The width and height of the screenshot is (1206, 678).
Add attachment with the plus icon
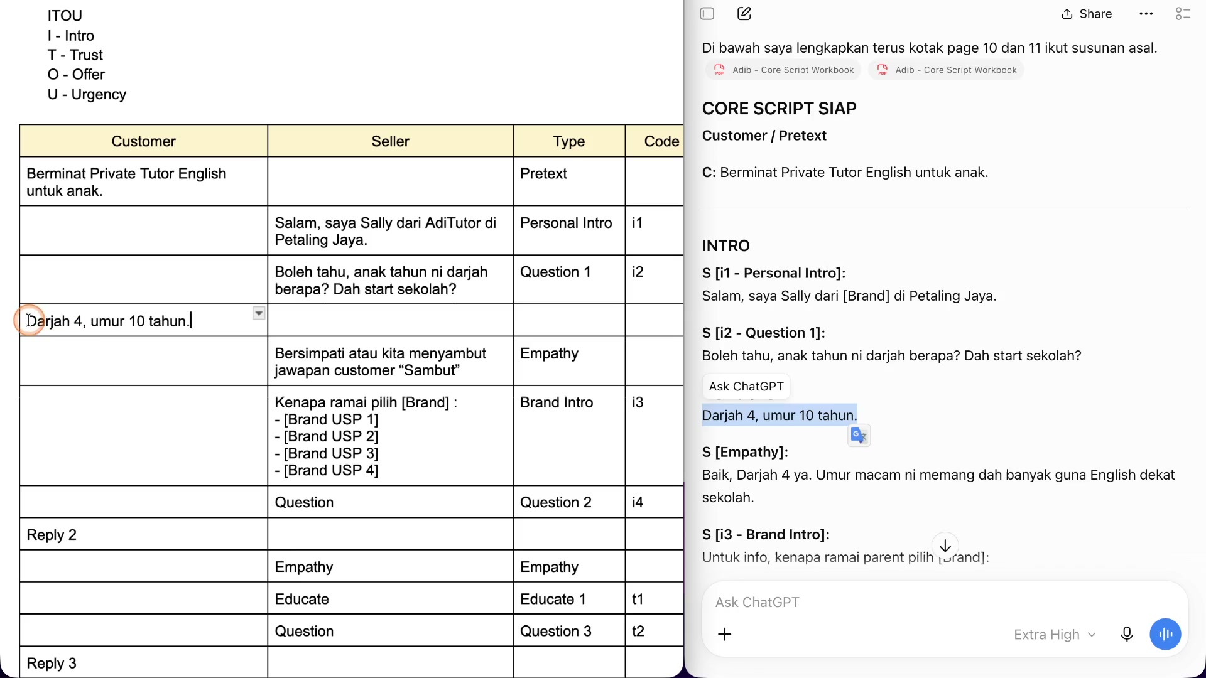point(725,635)
